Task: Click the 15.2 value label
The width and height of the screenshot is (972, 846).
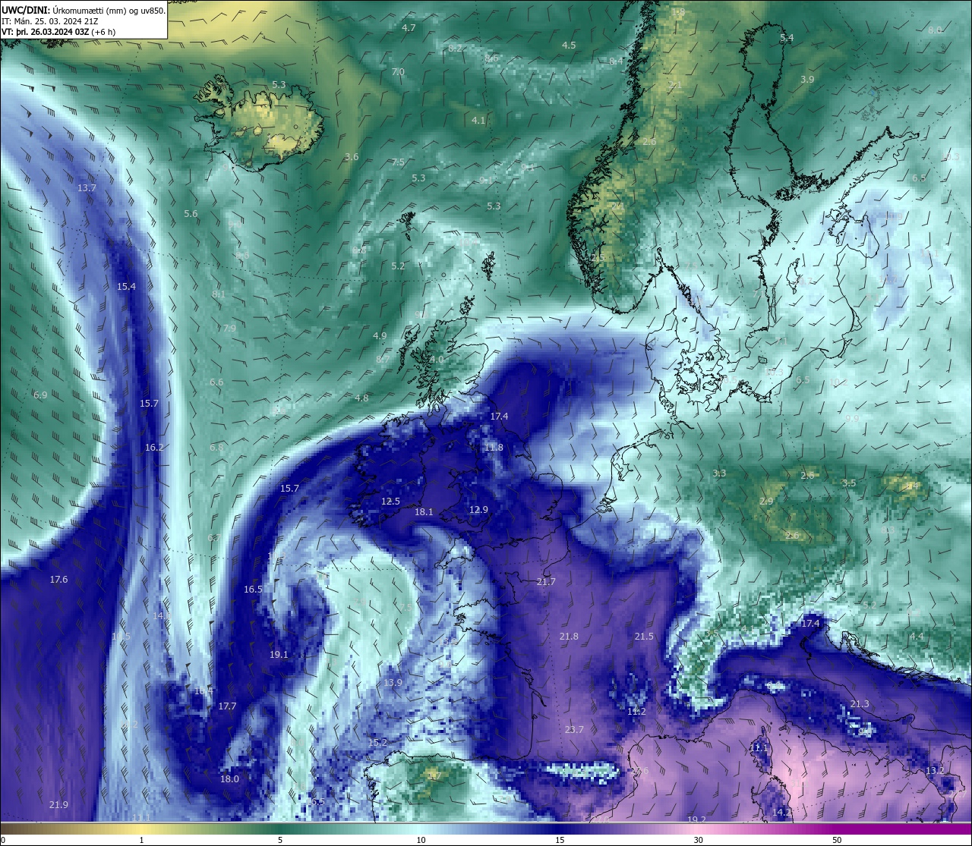Action: point(377,742)
